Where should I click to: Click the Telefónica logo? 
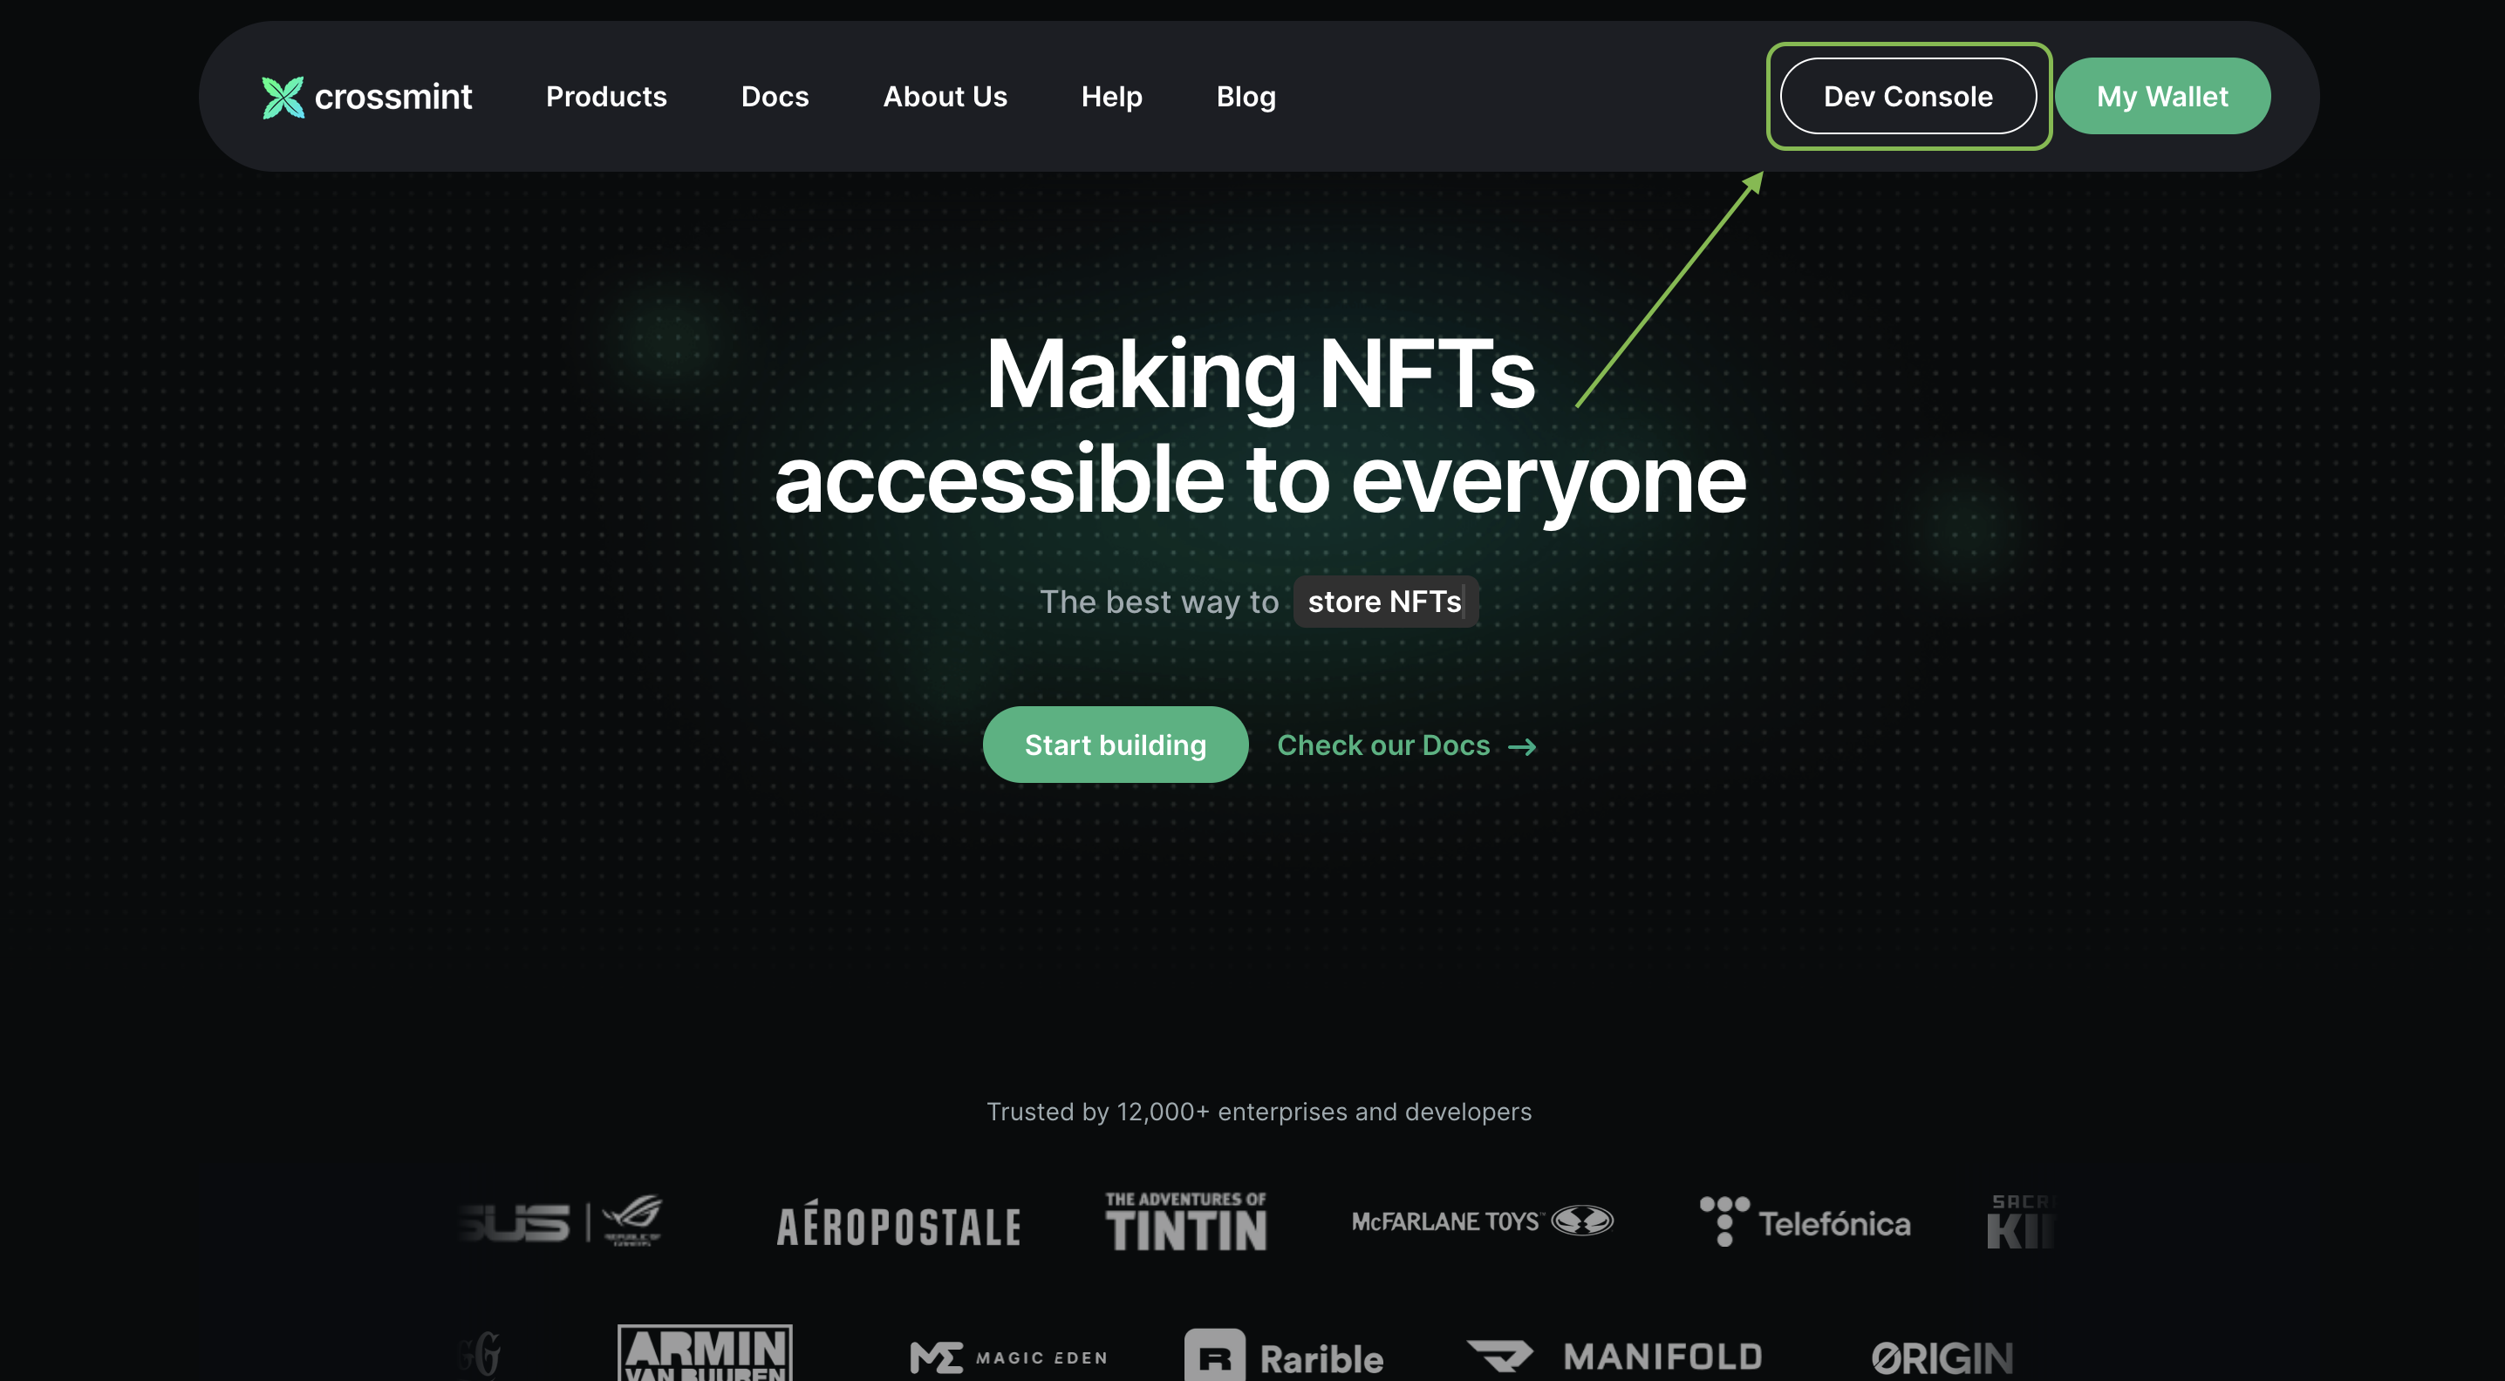pyautogui.click(x=1805, y=1221)
